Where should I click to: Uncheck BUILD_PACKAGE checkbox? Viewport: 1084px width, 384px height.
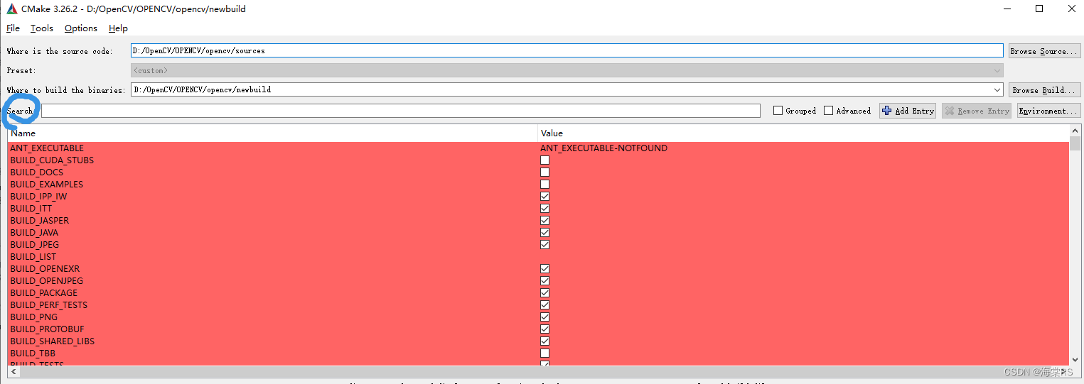pyautogui.click(x=545, y=293)
